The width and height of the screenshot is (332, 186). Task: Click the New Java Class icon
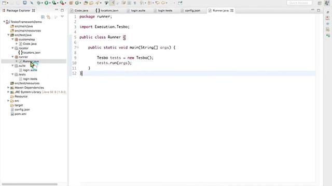tap(77, 3)
